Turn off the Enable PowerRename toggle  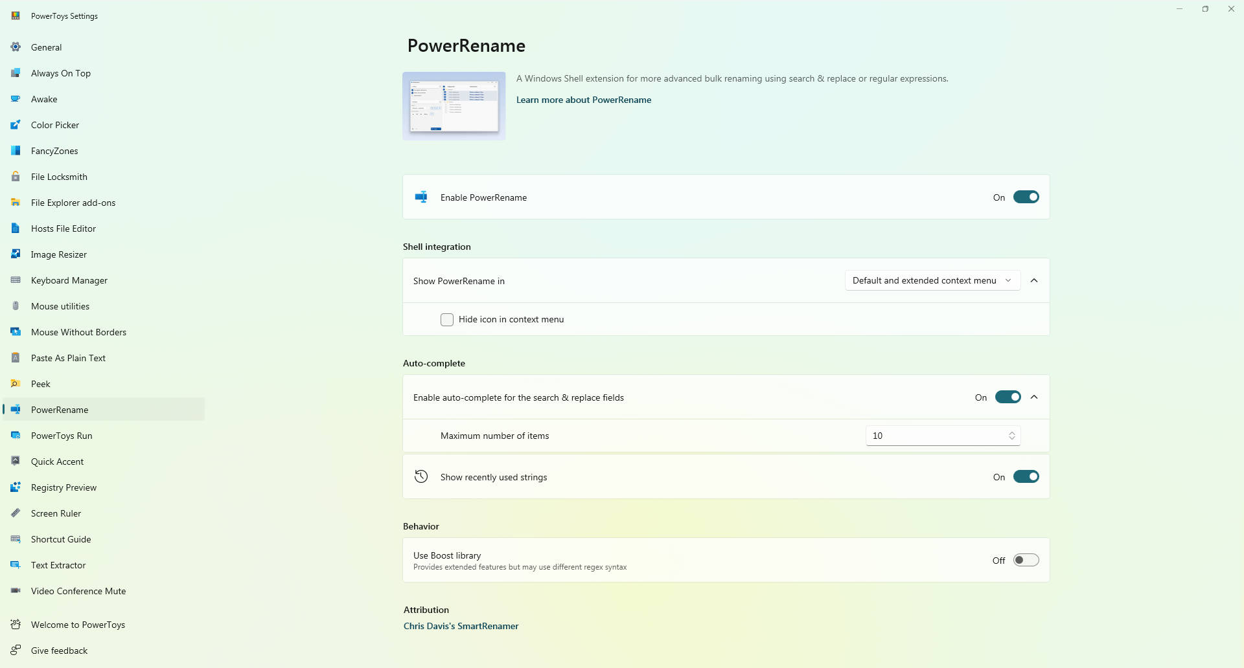click(x=1026, y=197)
